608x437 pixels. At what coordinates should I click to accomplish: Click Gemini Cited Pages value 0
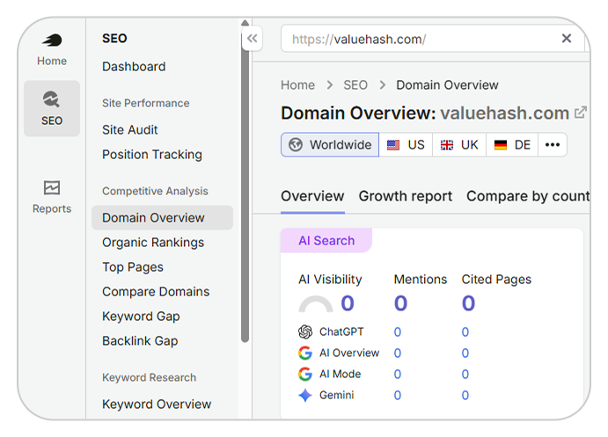(x=465, y=395)
